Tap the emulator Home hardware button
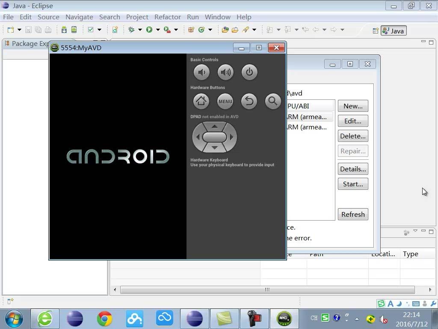The width and height of the screenshot is (438, 329). coord(201,101)
